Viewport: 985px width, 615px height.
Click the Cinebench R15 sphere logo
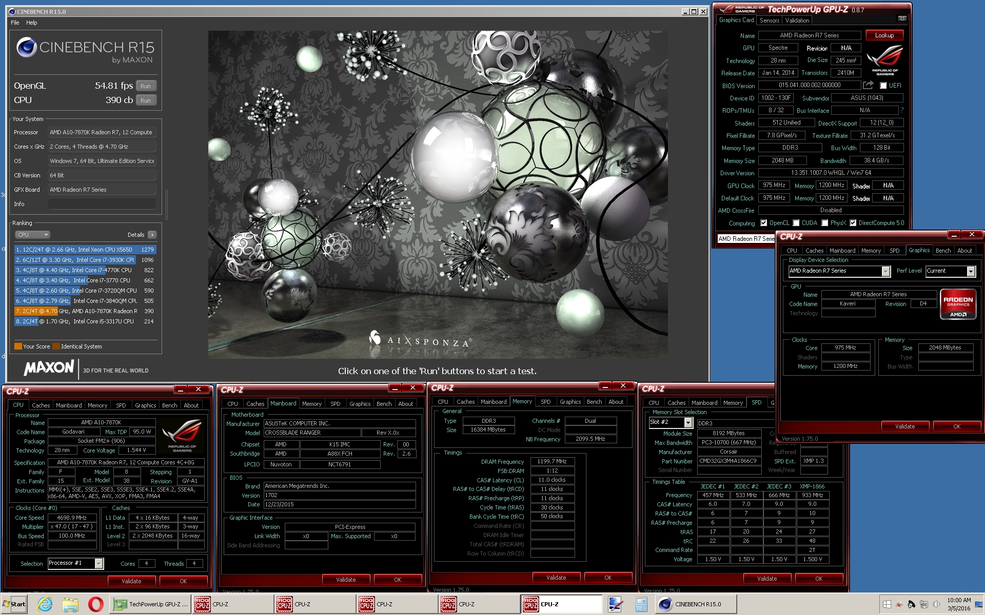pos(26,47)
